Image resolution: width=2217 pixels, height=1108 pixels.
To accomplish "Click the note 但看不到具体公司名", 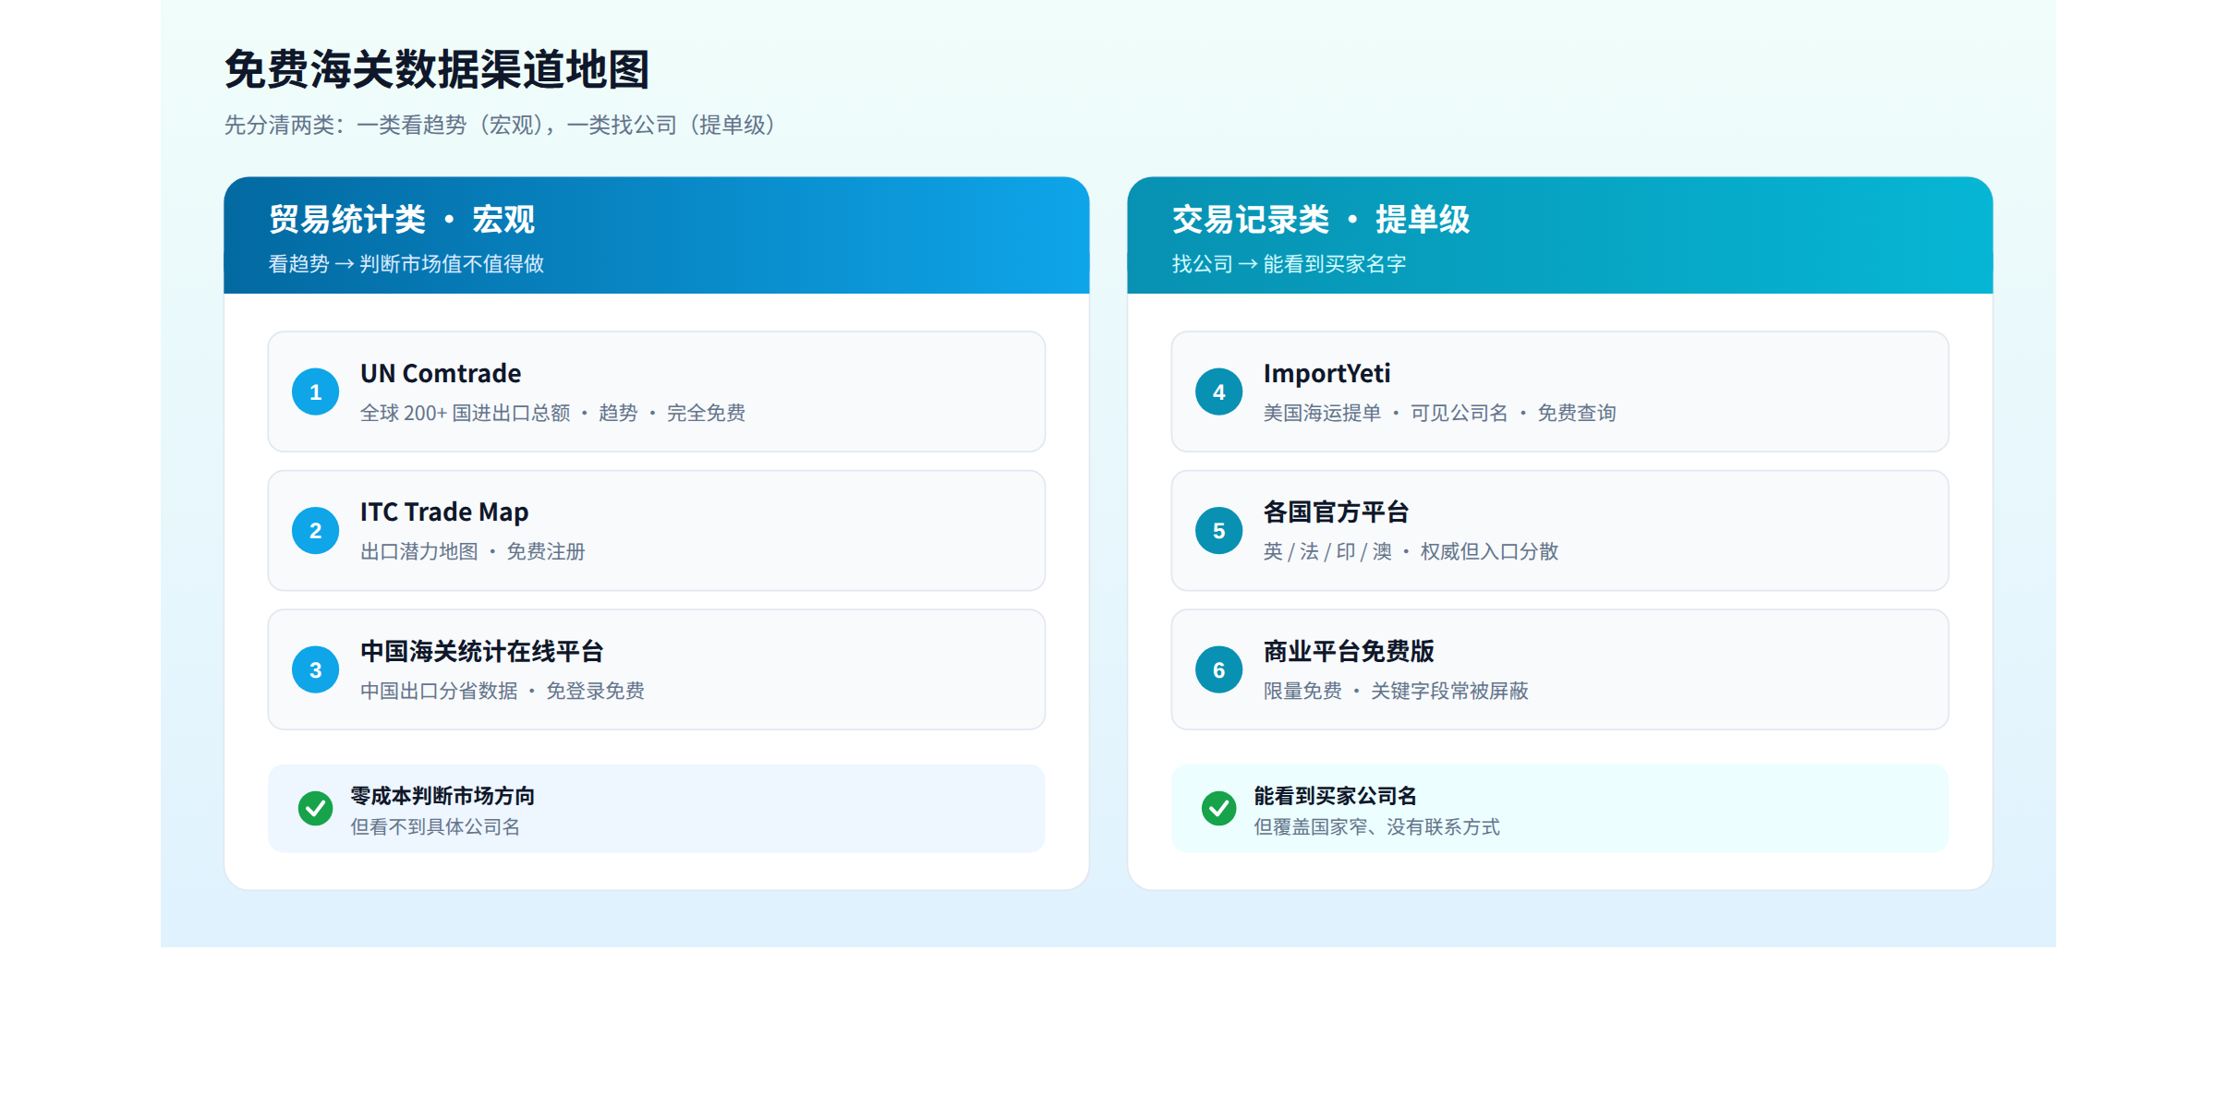I will (x=435, y=826).
